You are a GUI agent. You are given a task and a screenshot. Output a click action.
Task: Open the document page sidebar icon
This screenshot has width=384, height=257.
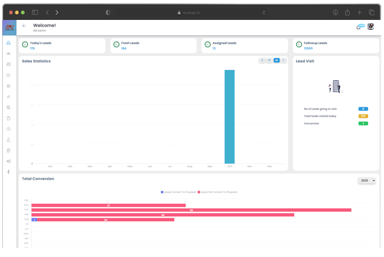[9, 118]
